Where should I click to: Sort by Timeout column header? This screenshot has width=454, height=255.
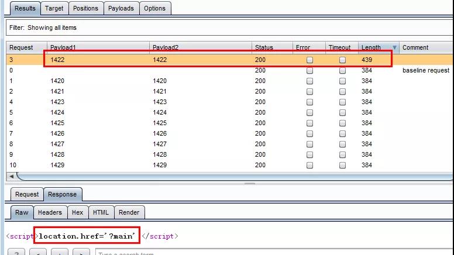point(342,47)
